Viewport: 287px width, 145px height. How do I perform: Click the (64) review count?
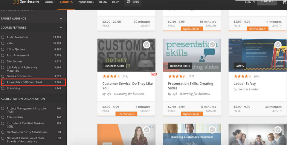pyautogui.click(x=257, y=76)
